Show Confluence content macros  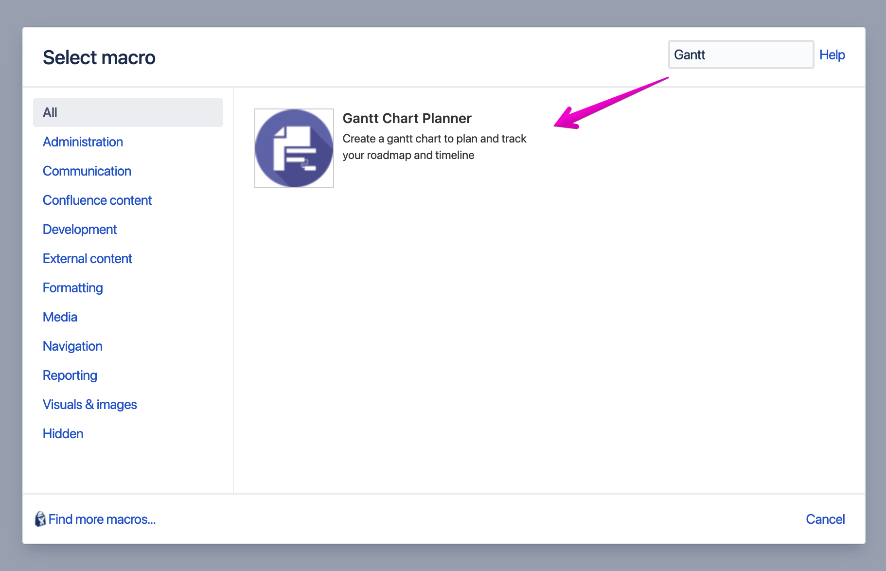tap(97, 200)
